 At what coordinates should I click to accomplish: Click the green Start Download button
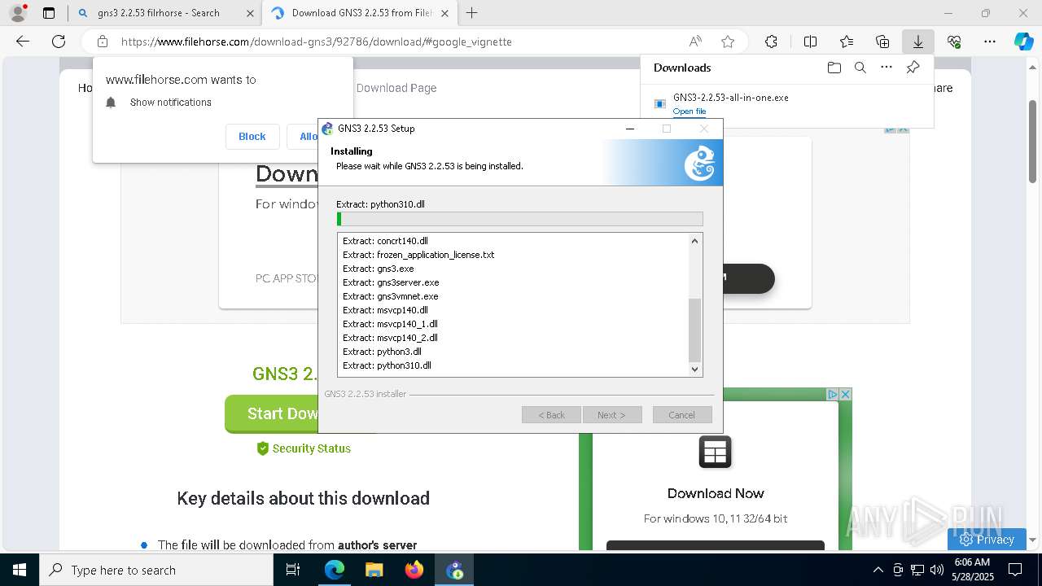pyautogui.click(x=273, y=414)
